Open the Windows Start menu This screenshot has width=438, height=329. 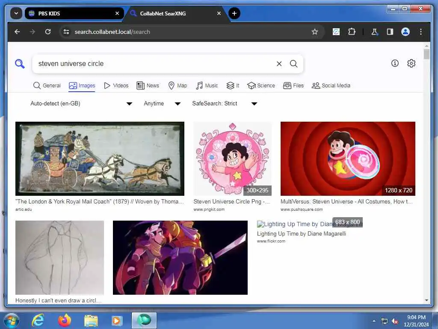11,320
